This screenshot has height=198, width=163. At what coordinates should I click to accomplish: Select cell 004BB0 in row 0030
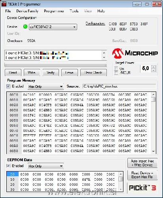pos(45,110)
